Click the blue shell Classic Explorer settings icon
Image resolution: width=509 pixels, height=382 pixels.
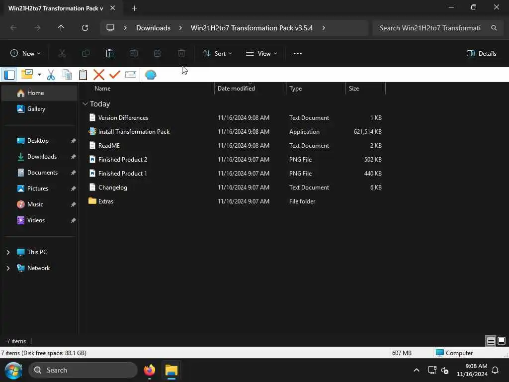coord(151,75)
